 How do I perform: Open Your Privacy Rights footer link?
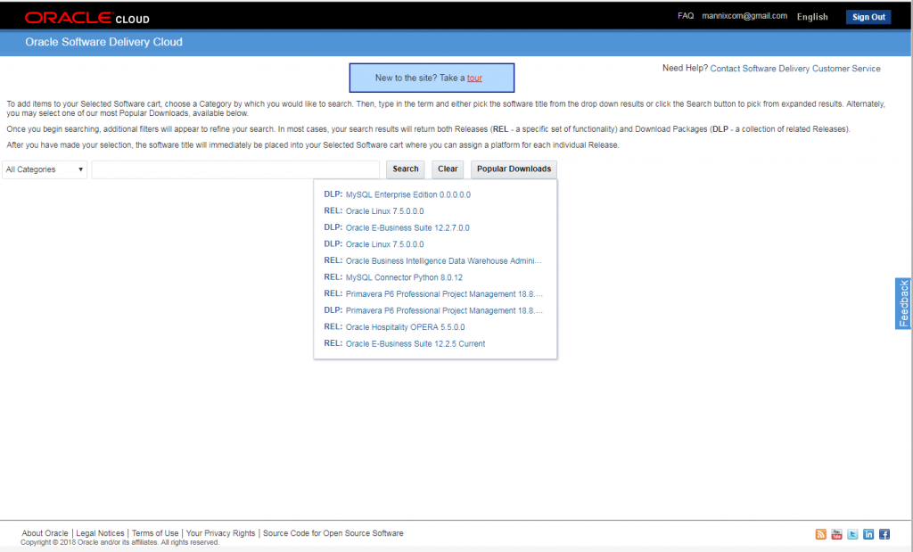click(221, 532)
